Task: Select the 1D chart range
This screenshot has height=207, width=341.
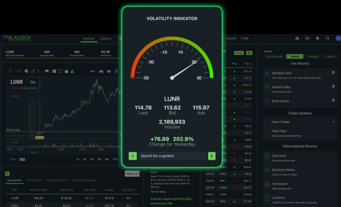Action: click(78, 159)
